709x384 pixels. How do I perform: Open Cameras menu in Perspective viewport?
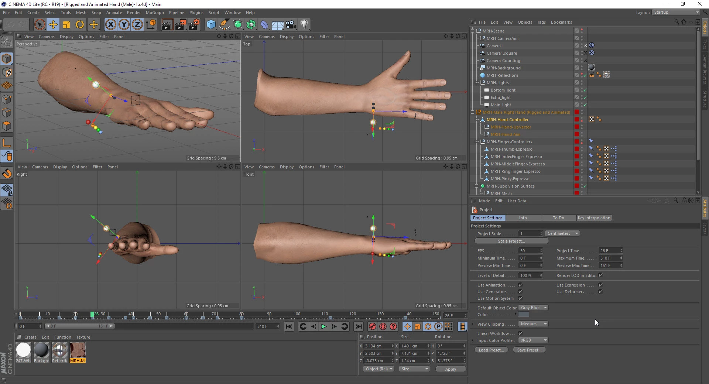47,37
